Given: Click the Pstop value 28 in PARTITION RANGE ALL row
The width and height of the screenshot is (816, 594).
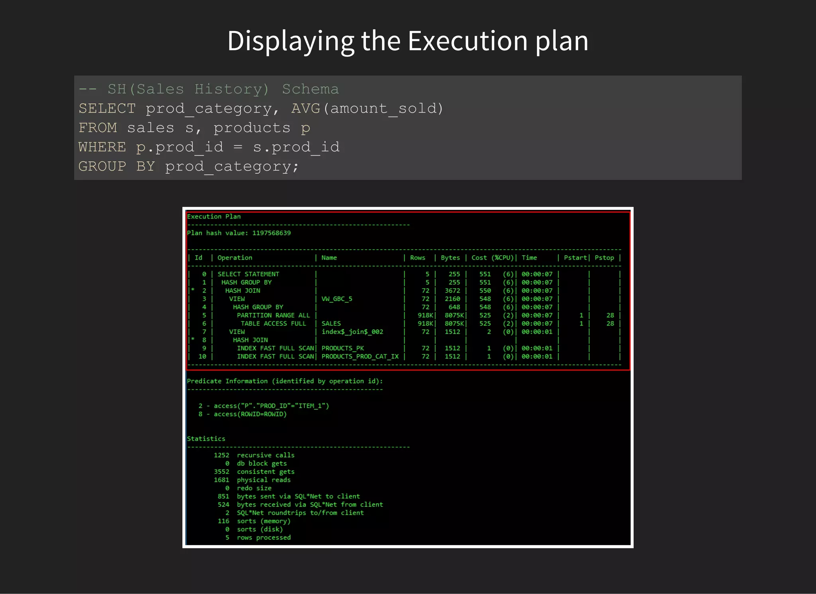Looking at the screenshot, I should click(610, 315).
